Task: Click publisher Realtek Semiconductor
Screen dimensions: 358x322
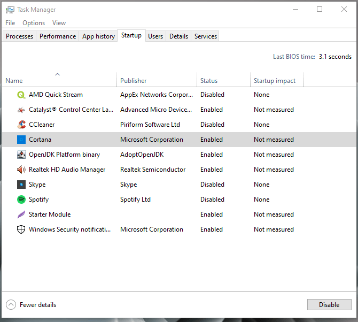Action: [153, 170]
